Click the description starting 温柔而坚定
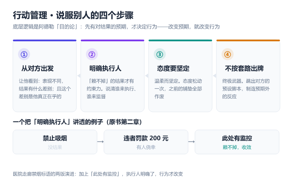292x185 pixels. point(178,89)
